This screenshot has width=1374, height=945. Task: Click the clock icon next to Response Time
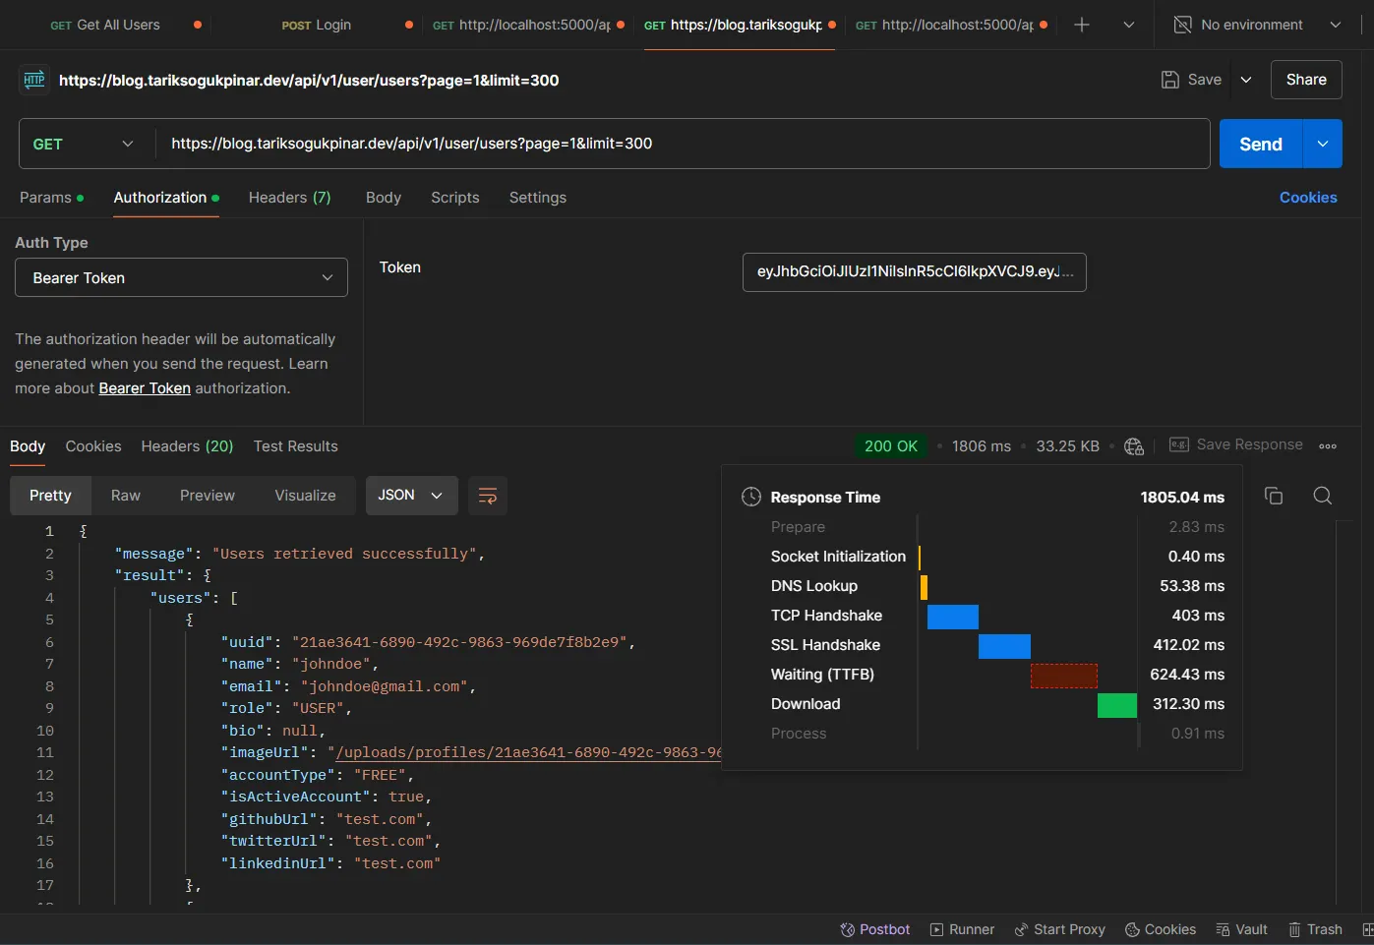751,497
